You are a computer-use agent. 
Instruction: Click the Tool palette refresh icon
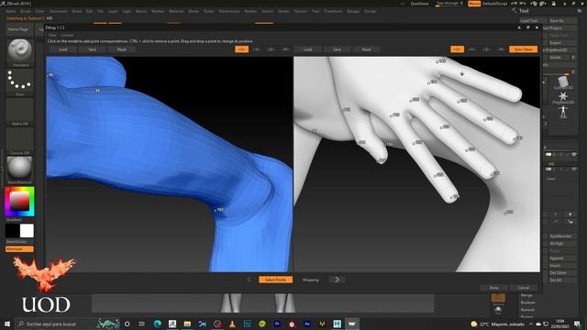point(580,11)
